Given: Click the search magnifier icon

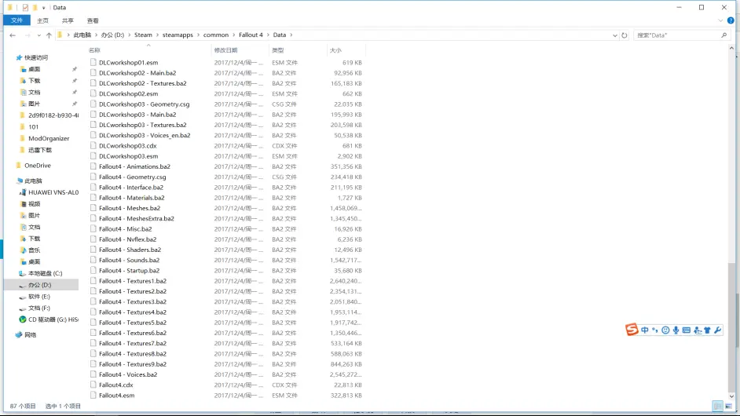Looking at the screenshot, I should tap(724, 35).
